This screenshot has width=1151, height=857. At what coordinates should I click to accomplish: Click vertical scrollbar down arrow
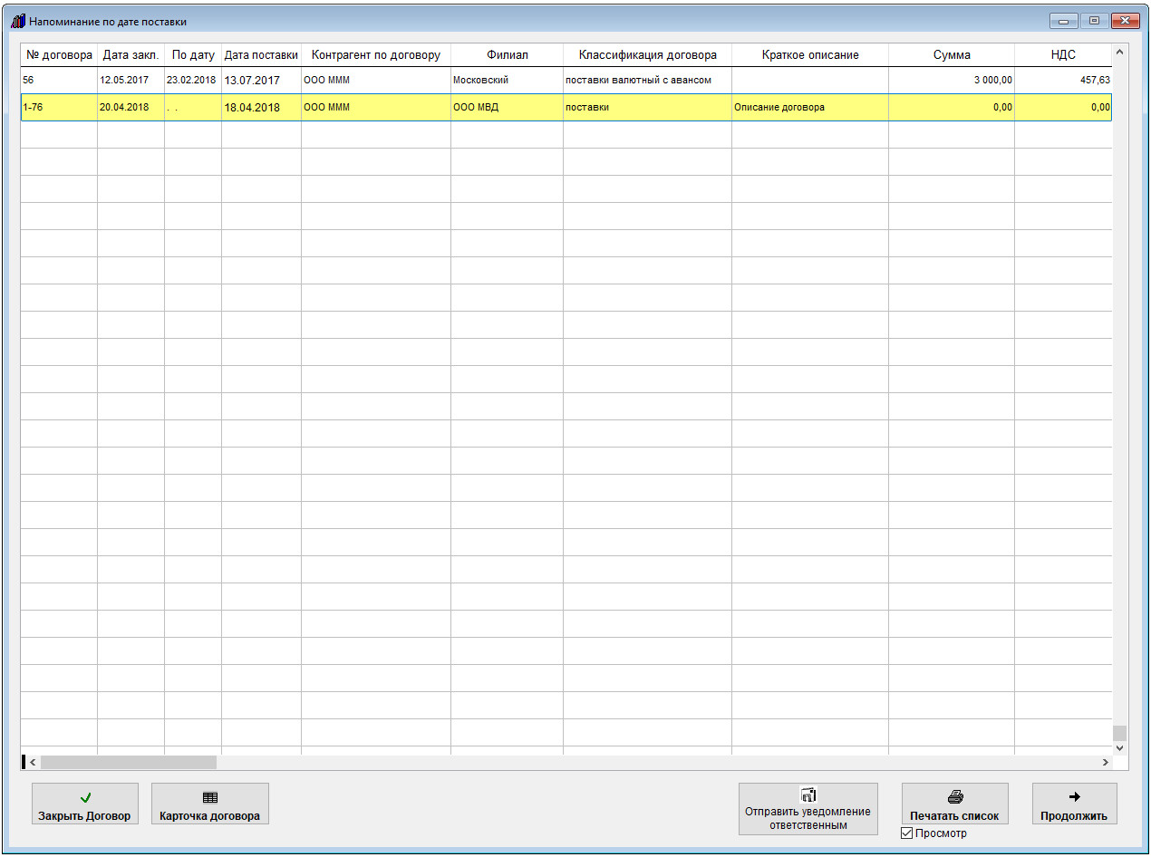coord(1120,747)
